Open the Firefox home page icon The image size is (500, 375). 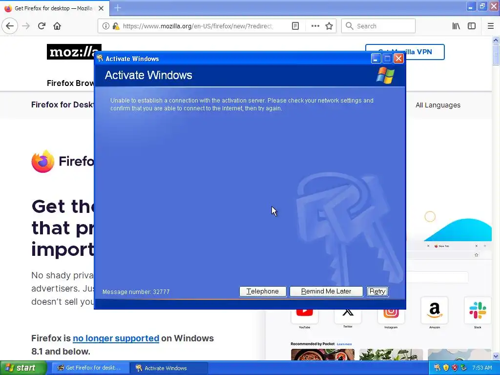pos(57,26)
